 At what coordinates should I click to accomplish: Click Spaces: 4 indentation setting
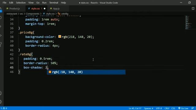(149, 108)
